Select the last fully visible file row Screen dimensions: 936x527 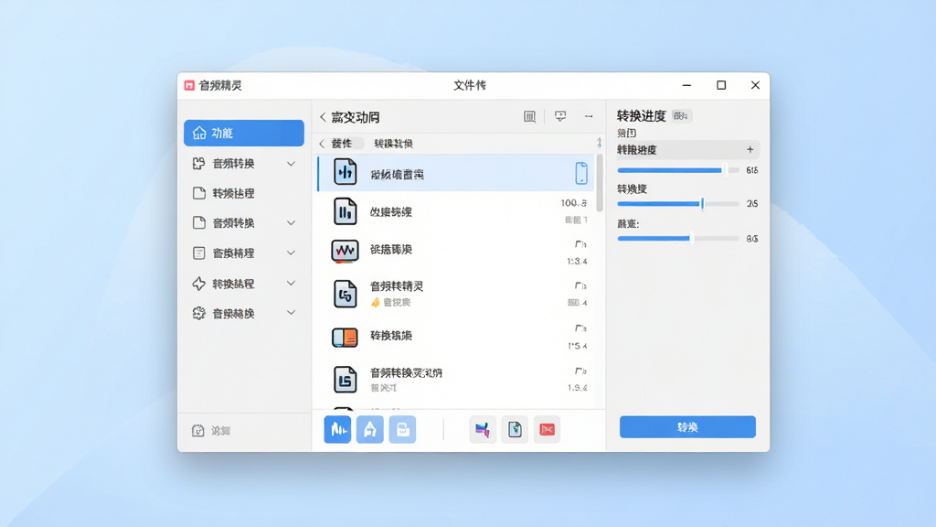[456, 380]
